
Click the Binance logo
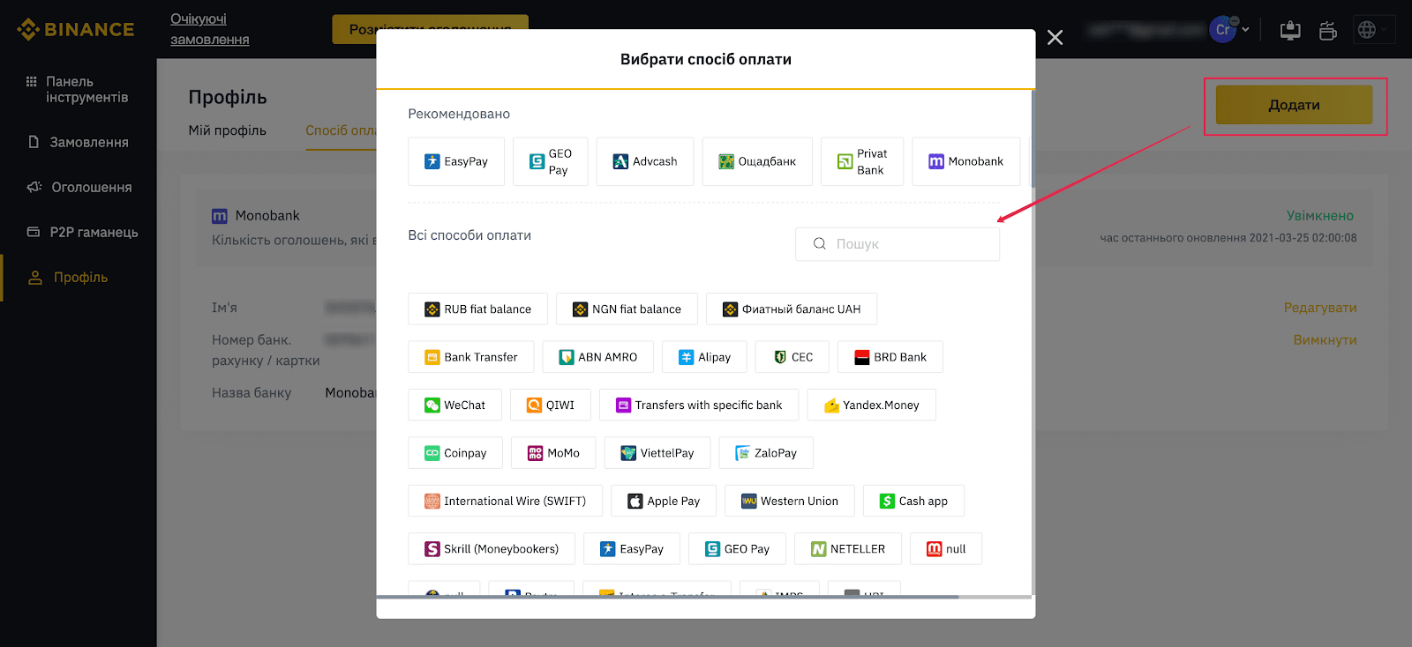[x=76, y=29]
